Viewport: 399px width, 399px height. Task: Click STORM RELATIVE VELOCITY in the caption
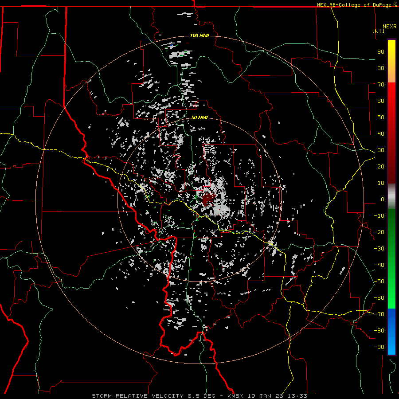coord(137,396)
